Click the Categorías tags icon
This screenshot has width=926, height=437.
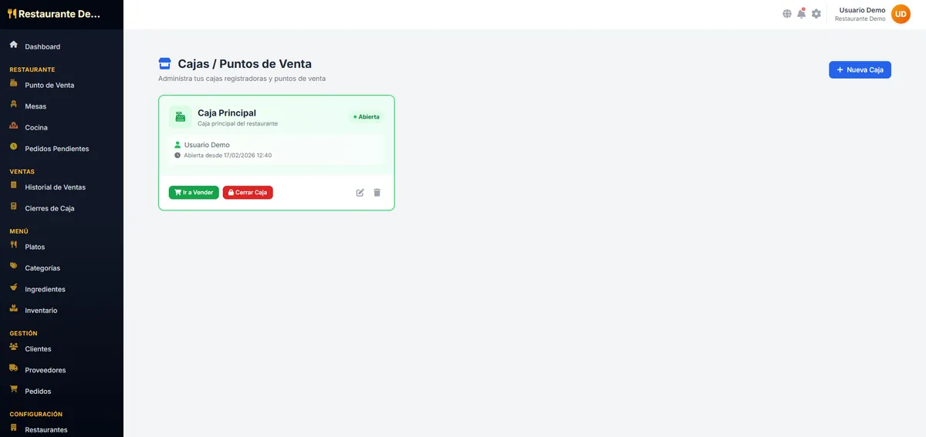click(x=14, y=267)
